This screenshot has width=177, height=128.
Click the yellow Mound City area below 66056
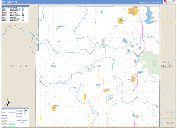pos(106,90)
